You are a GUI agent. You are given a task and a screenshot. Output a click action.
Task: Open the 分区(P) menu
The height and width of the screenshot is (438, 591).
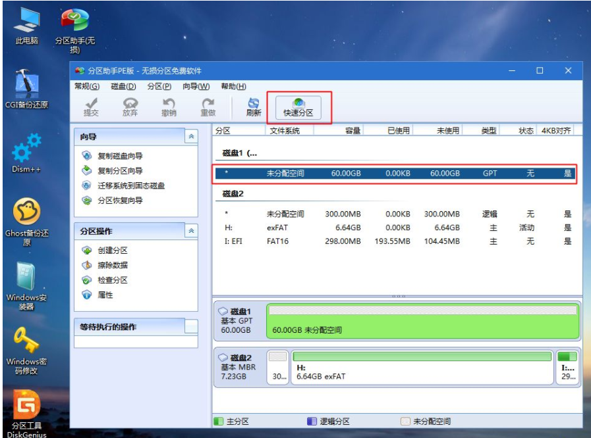point(159,86)
